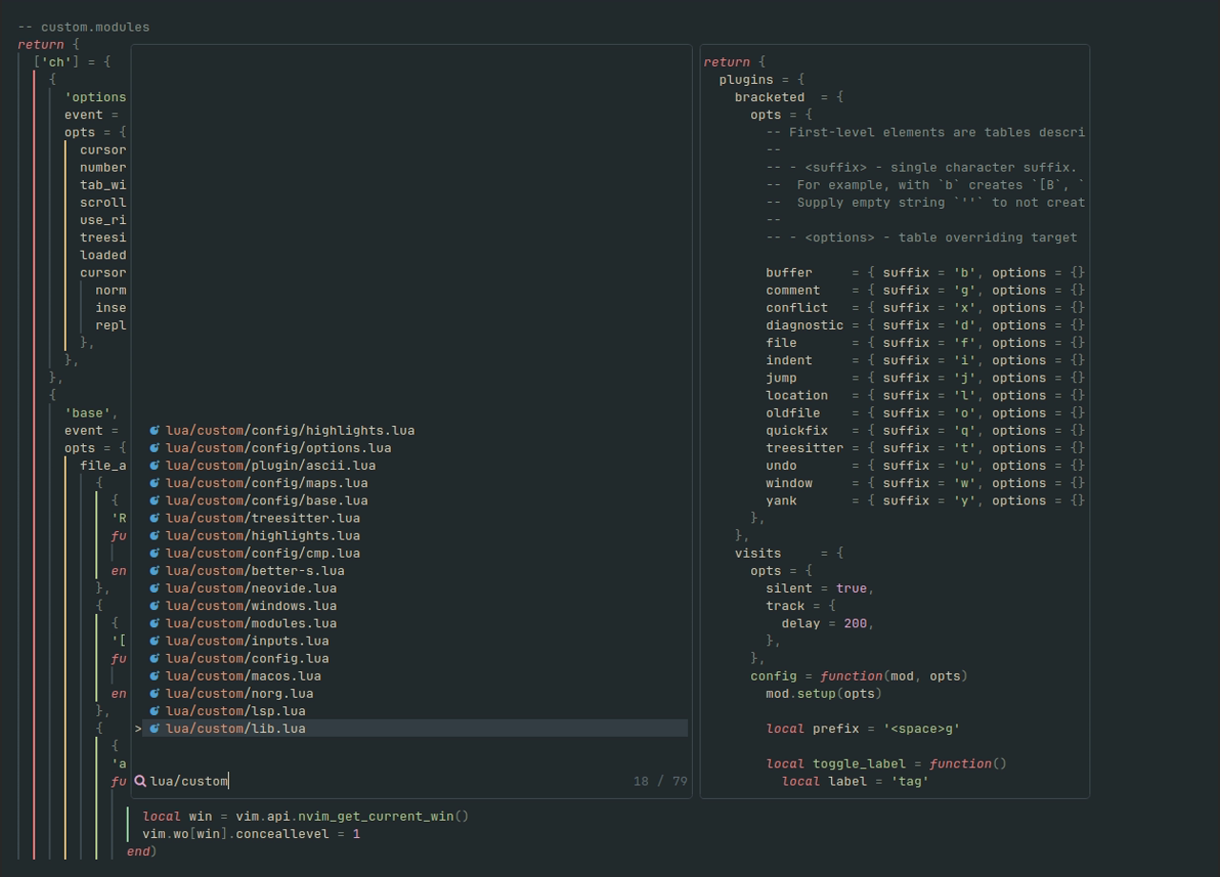
Task: Click the search magnifier icon in the prompt
Action: point(140,781)
